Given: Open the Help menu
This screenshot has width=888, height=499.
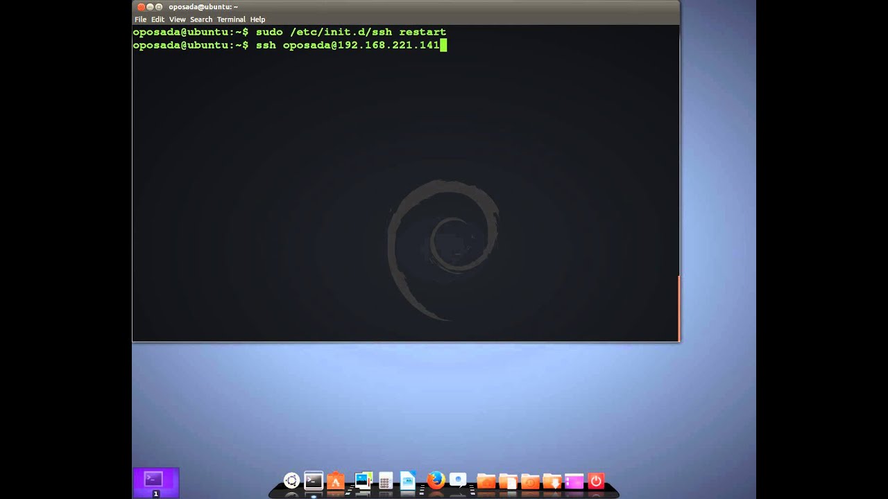Looking at the screenshot, I should (x=257, y=19).
